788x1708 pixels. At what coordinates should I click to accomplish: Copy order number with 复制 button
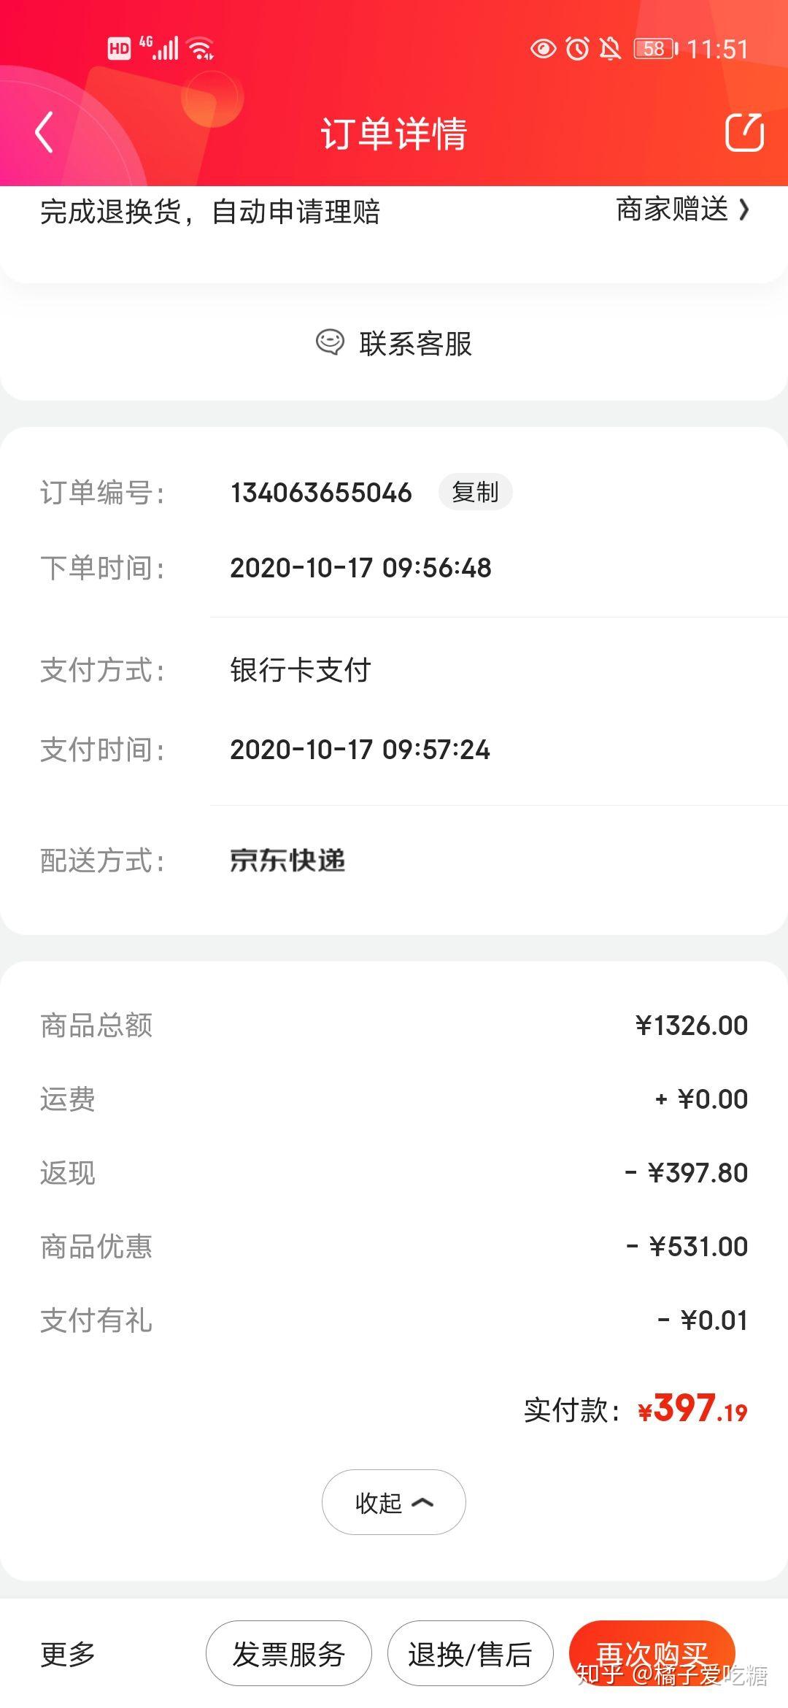475,492
